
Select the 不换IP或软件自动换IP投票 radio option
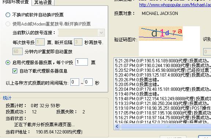click(8, 15)
